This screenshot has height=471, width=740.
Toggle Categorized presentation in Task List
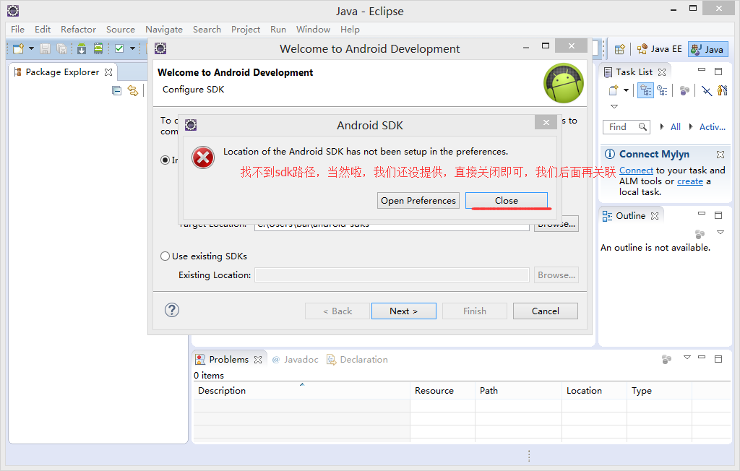coord(645,90)
